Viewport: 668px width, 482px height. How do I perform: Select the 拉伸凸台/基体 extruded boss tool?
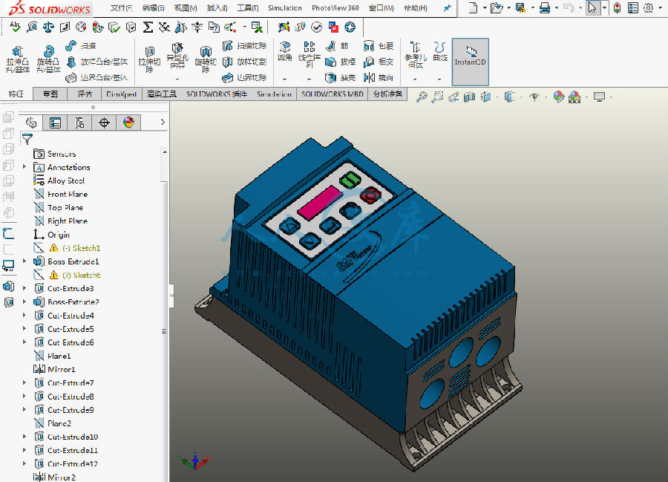click(18, 59)
